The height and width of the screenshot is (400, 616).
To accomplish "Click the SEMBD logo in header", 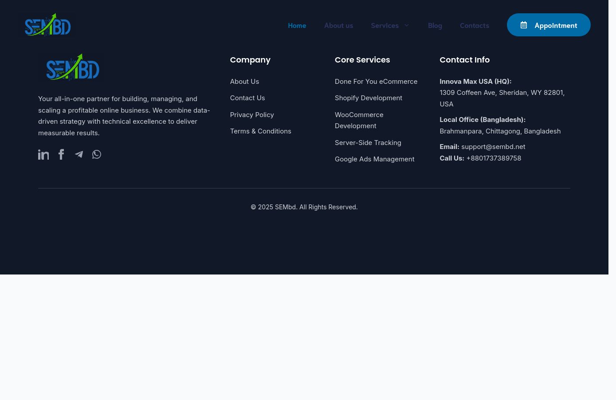I will (x=48, y=25).
